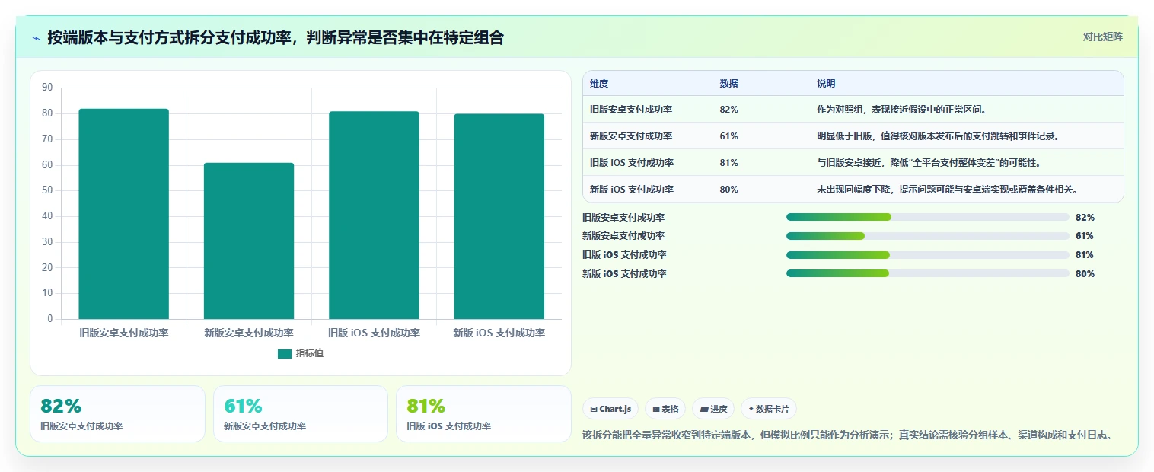
Task: Click the 80% cell in the table
Action: 728,190
